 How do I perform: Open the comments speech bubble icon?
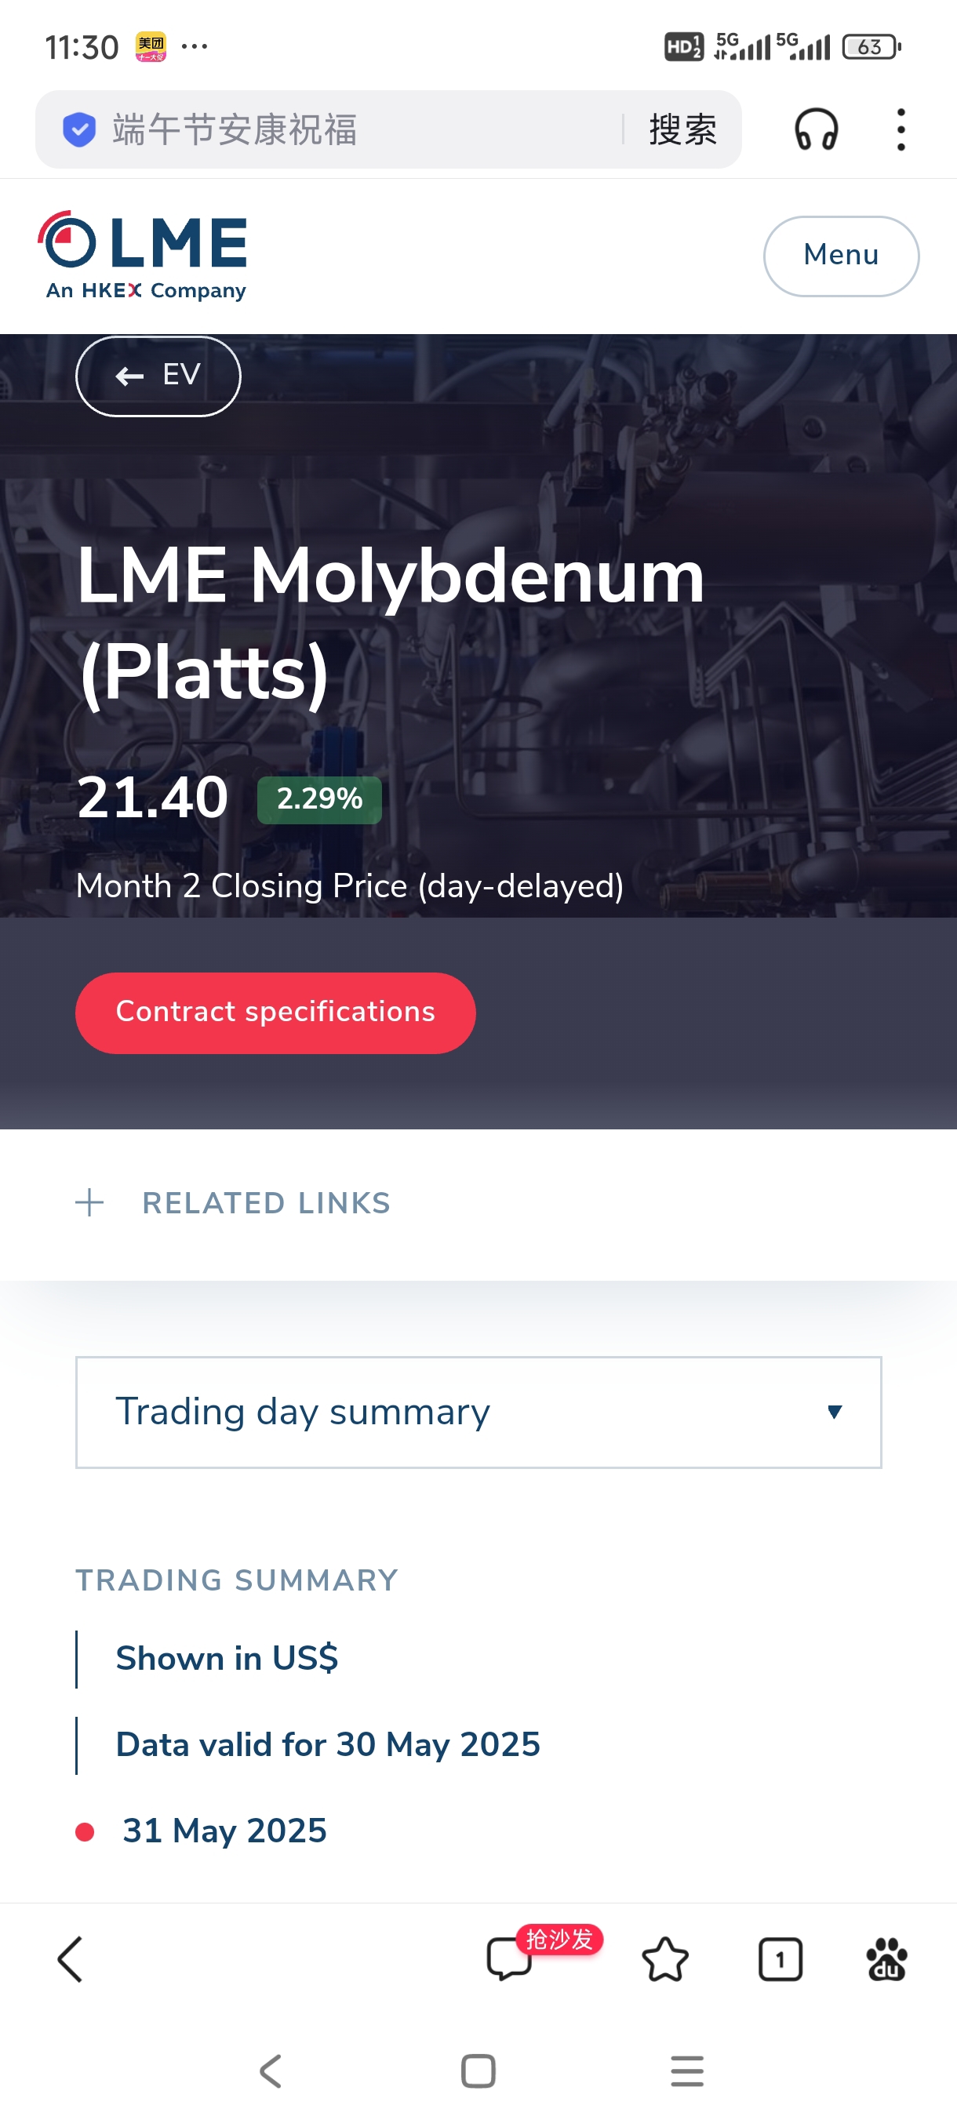click(x=508, y=1958)
